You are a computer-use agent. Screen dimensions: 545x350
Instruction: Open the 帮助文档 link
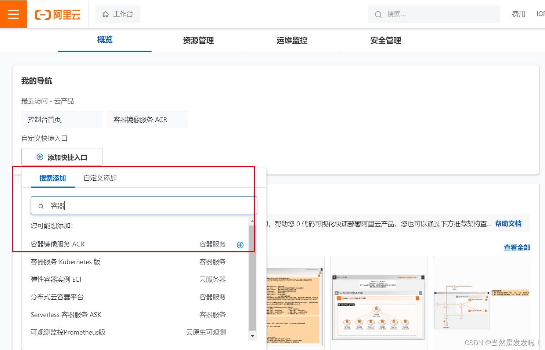(508, 224)
